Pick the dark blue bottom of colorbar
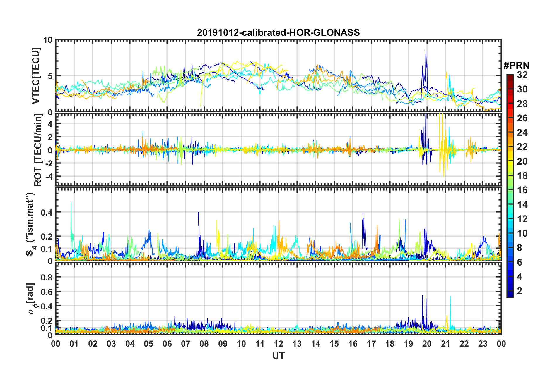The width and height of the screenshot is (557, 372). click(510, 295)
